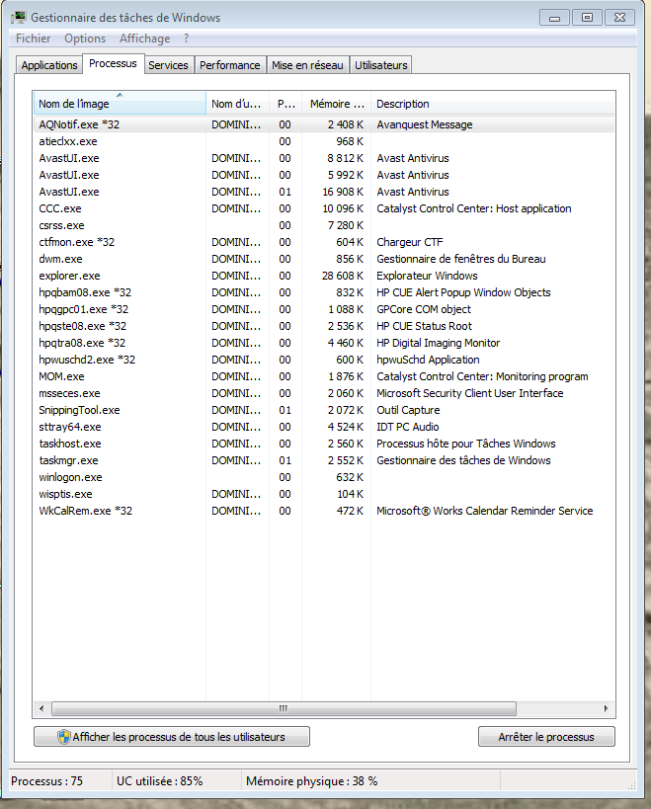
Task: Select WkCalRem.exe *32 process
Action: pos(324,511)
